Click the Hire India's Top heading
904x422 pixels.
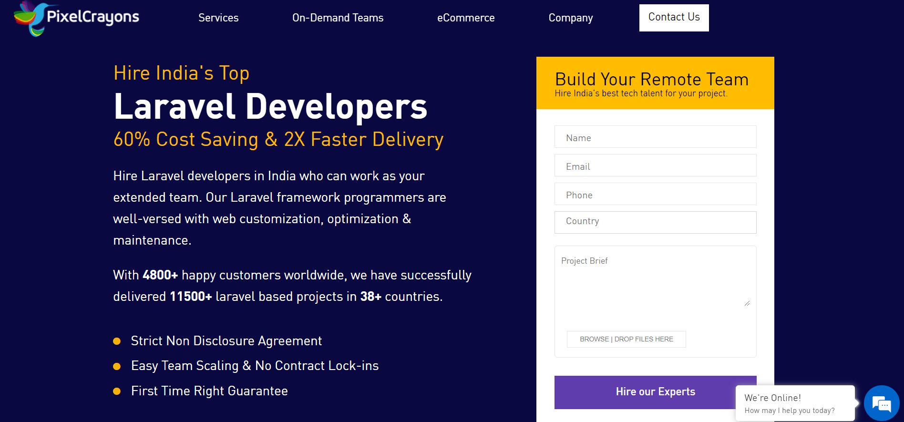(x=181, y=73)
